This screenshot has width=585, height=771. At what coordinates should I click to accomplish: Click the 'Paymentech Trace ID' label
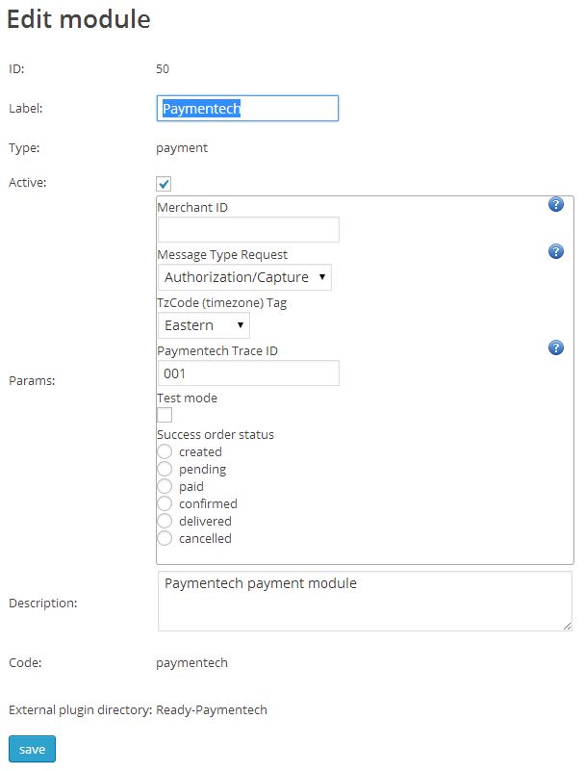point(217,351)
